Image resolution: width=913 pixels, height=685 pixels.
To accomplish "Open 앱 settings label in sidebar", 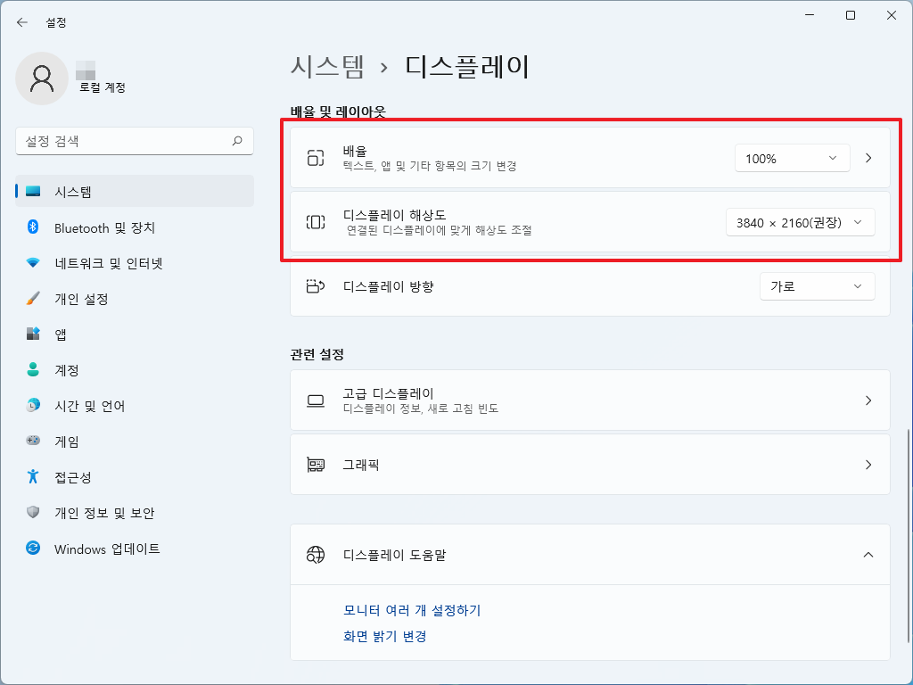I will 61,334.
